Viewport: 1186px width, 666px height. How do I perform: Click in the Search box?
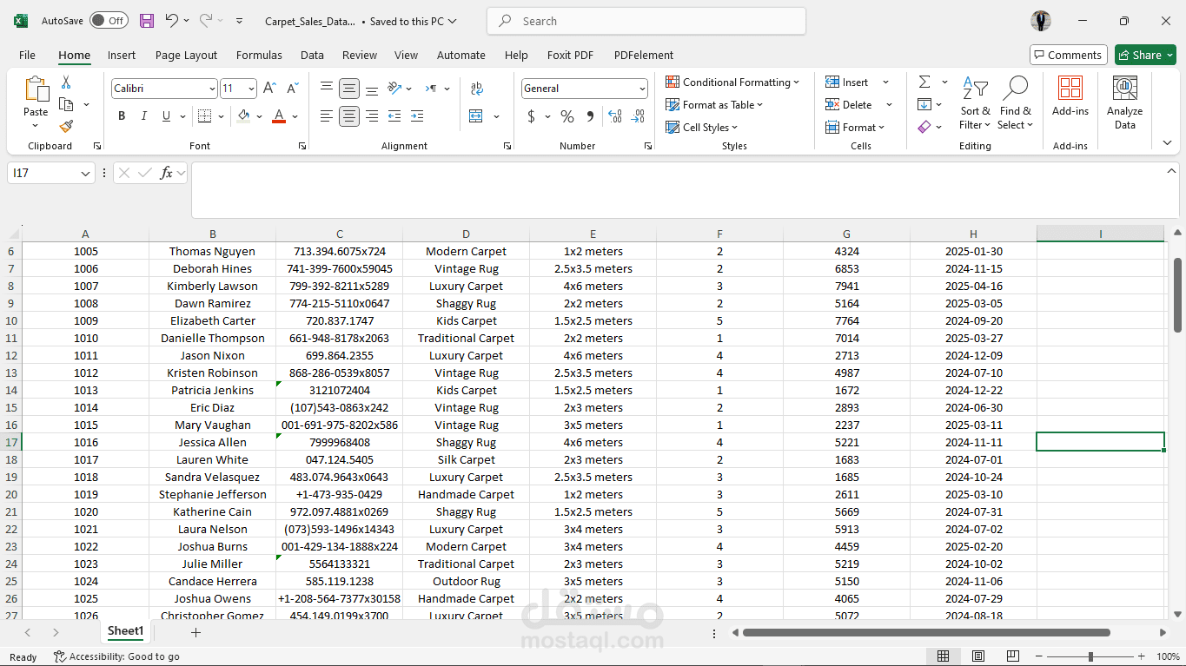(646, 21)
